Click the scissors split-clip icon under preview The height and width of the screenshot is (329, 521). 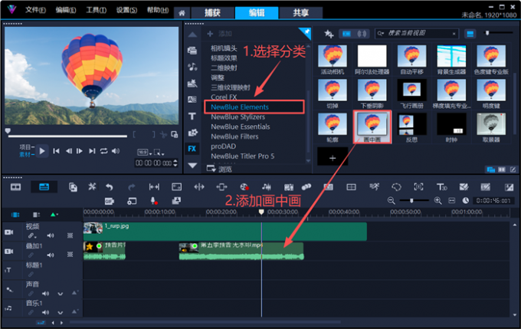(163, 134)
